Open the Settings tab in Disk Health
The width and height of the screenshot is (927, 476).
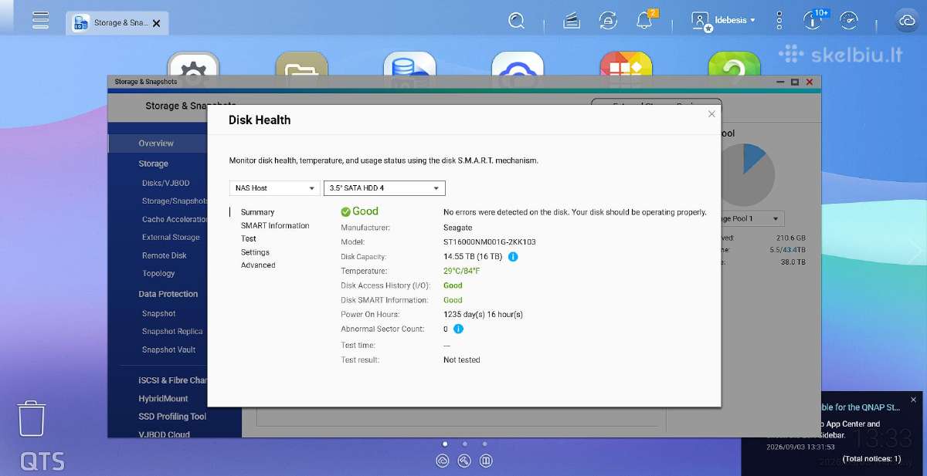coord(255,252)
